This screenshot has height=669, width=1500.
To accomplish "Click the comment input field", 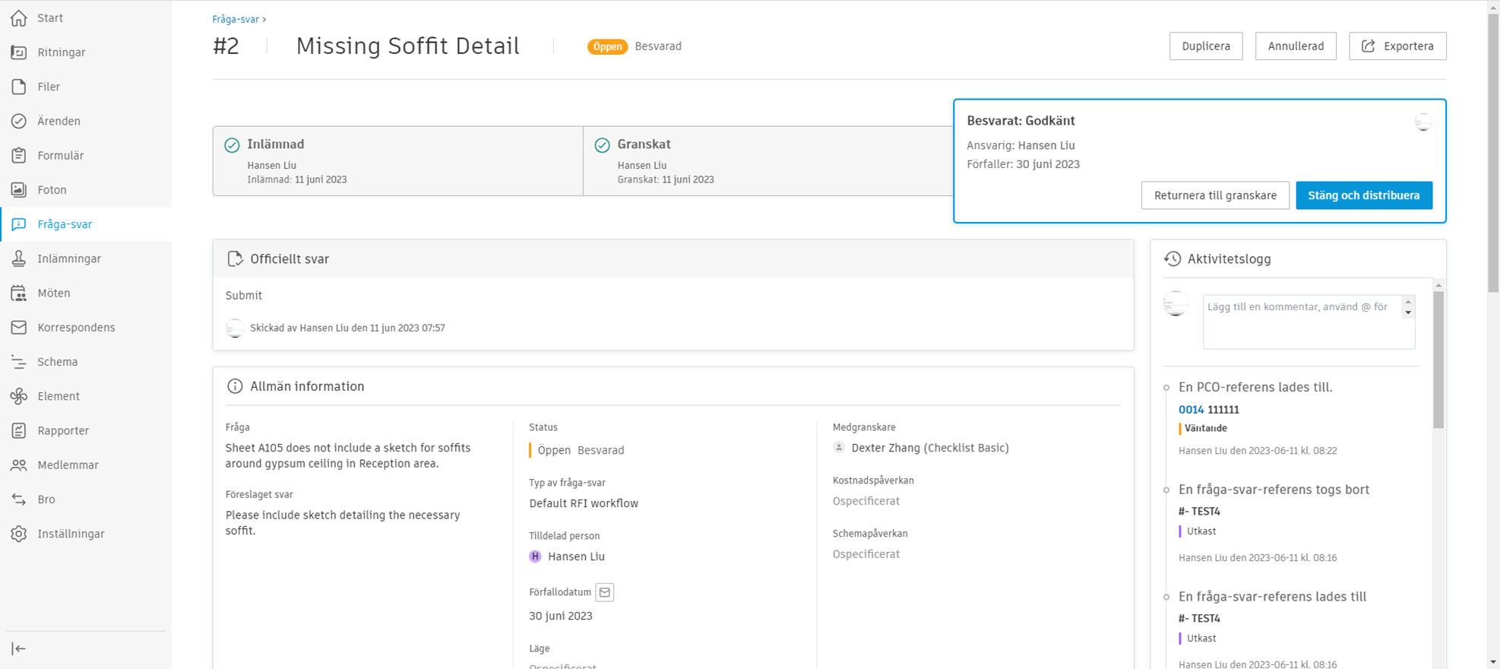I will [1301, 321].
